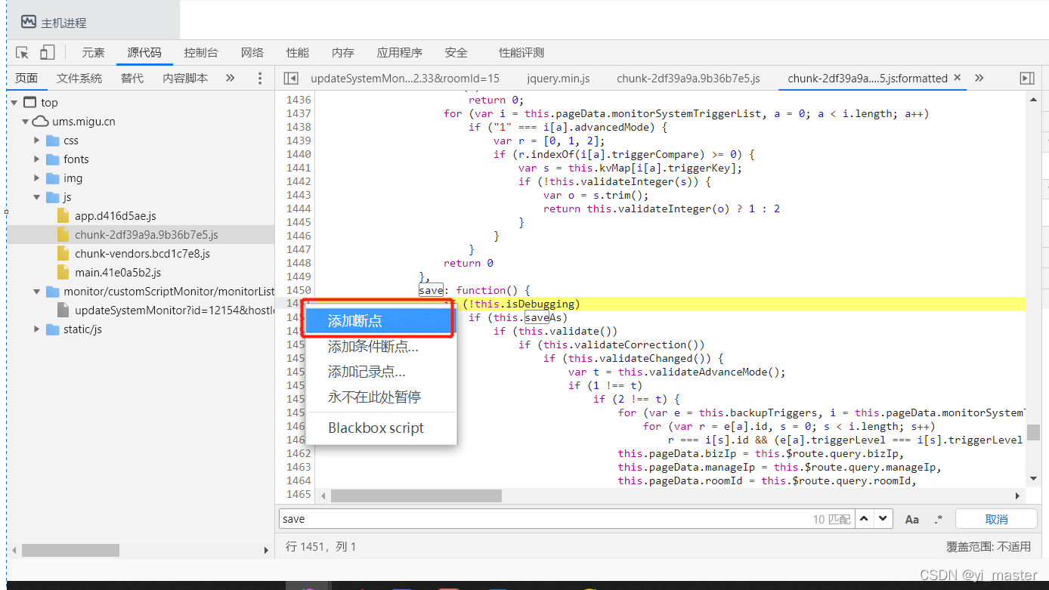Expand the img folder arrow
The height and width of the screenshot is (590, 1049).
(x=36, y=178)
